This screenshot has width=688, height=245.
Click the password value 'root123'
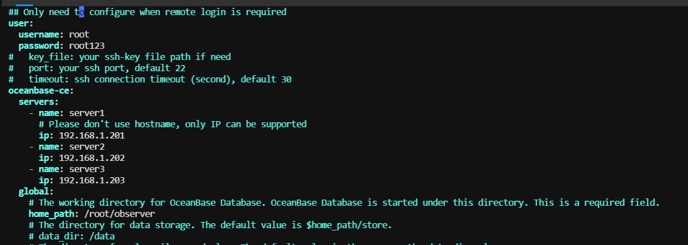[x=87, y=45]
